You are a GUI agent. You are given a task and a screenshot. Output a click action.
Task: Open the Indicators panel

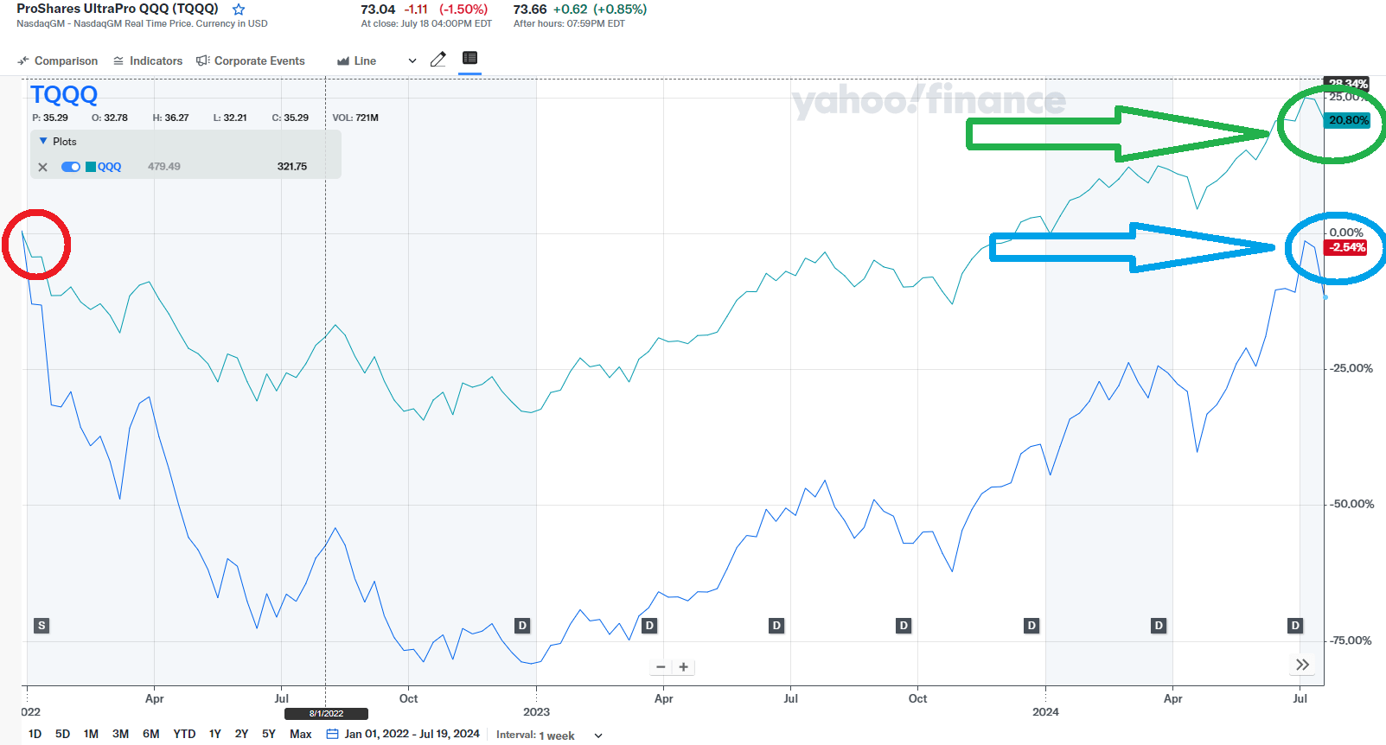148,60
